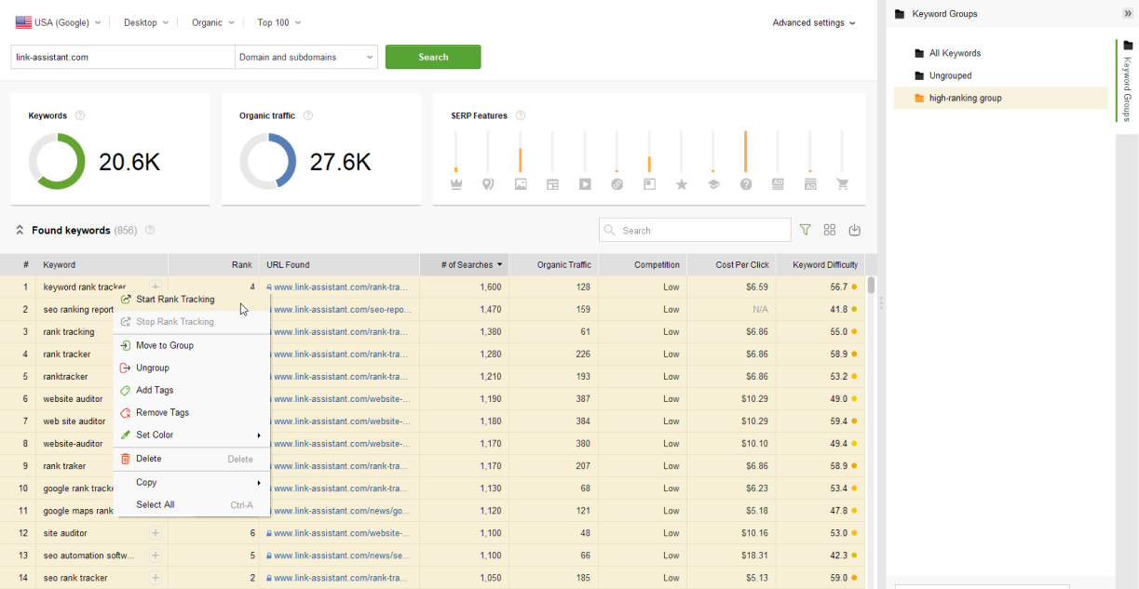Choose Move to Group menu item
Image resolution: width=1139 pixels, height=589 pixels.
coord(192,345)
